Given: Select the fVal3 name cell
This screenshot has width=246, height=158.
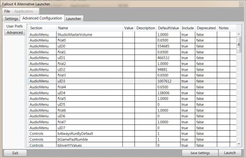Looking at the screenshot, I should [90, 75].
